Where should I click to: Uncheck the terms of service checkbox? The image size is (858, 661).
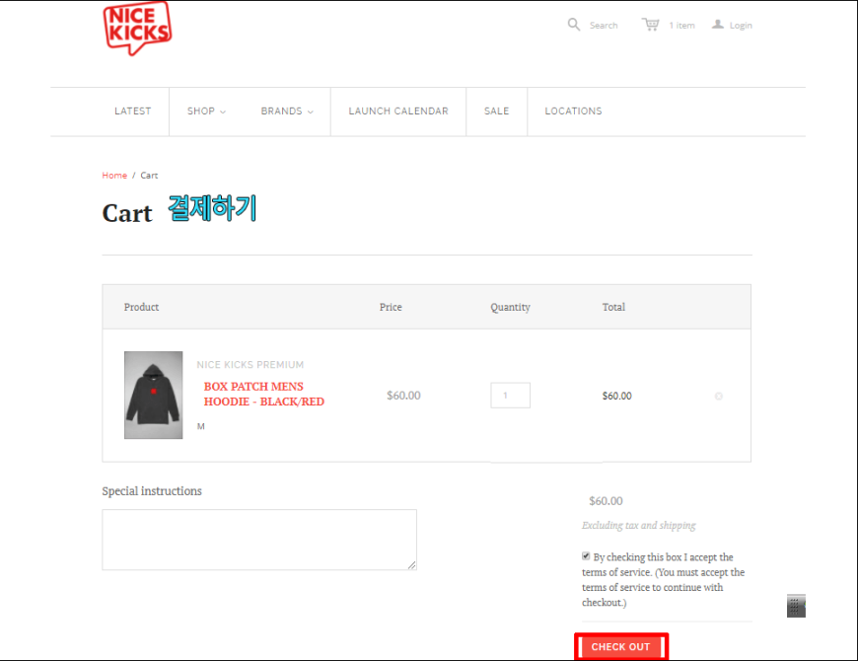click(586, 556)
